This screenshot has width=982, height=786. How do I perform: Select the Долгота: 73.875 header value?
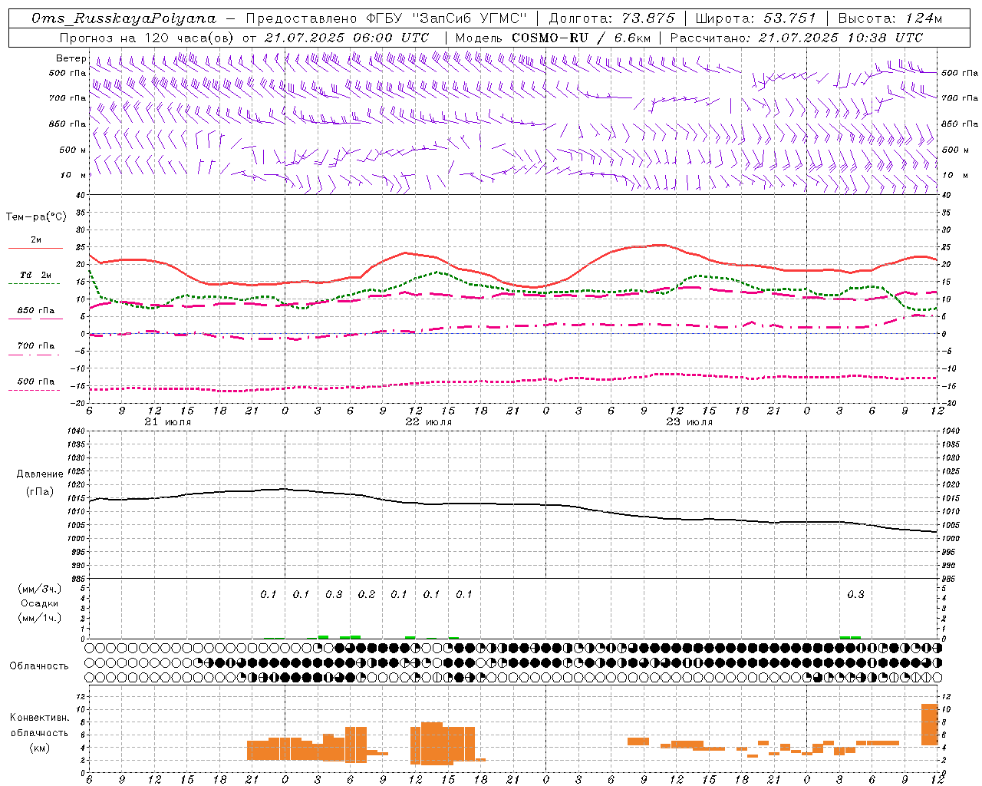coord(611,18)
